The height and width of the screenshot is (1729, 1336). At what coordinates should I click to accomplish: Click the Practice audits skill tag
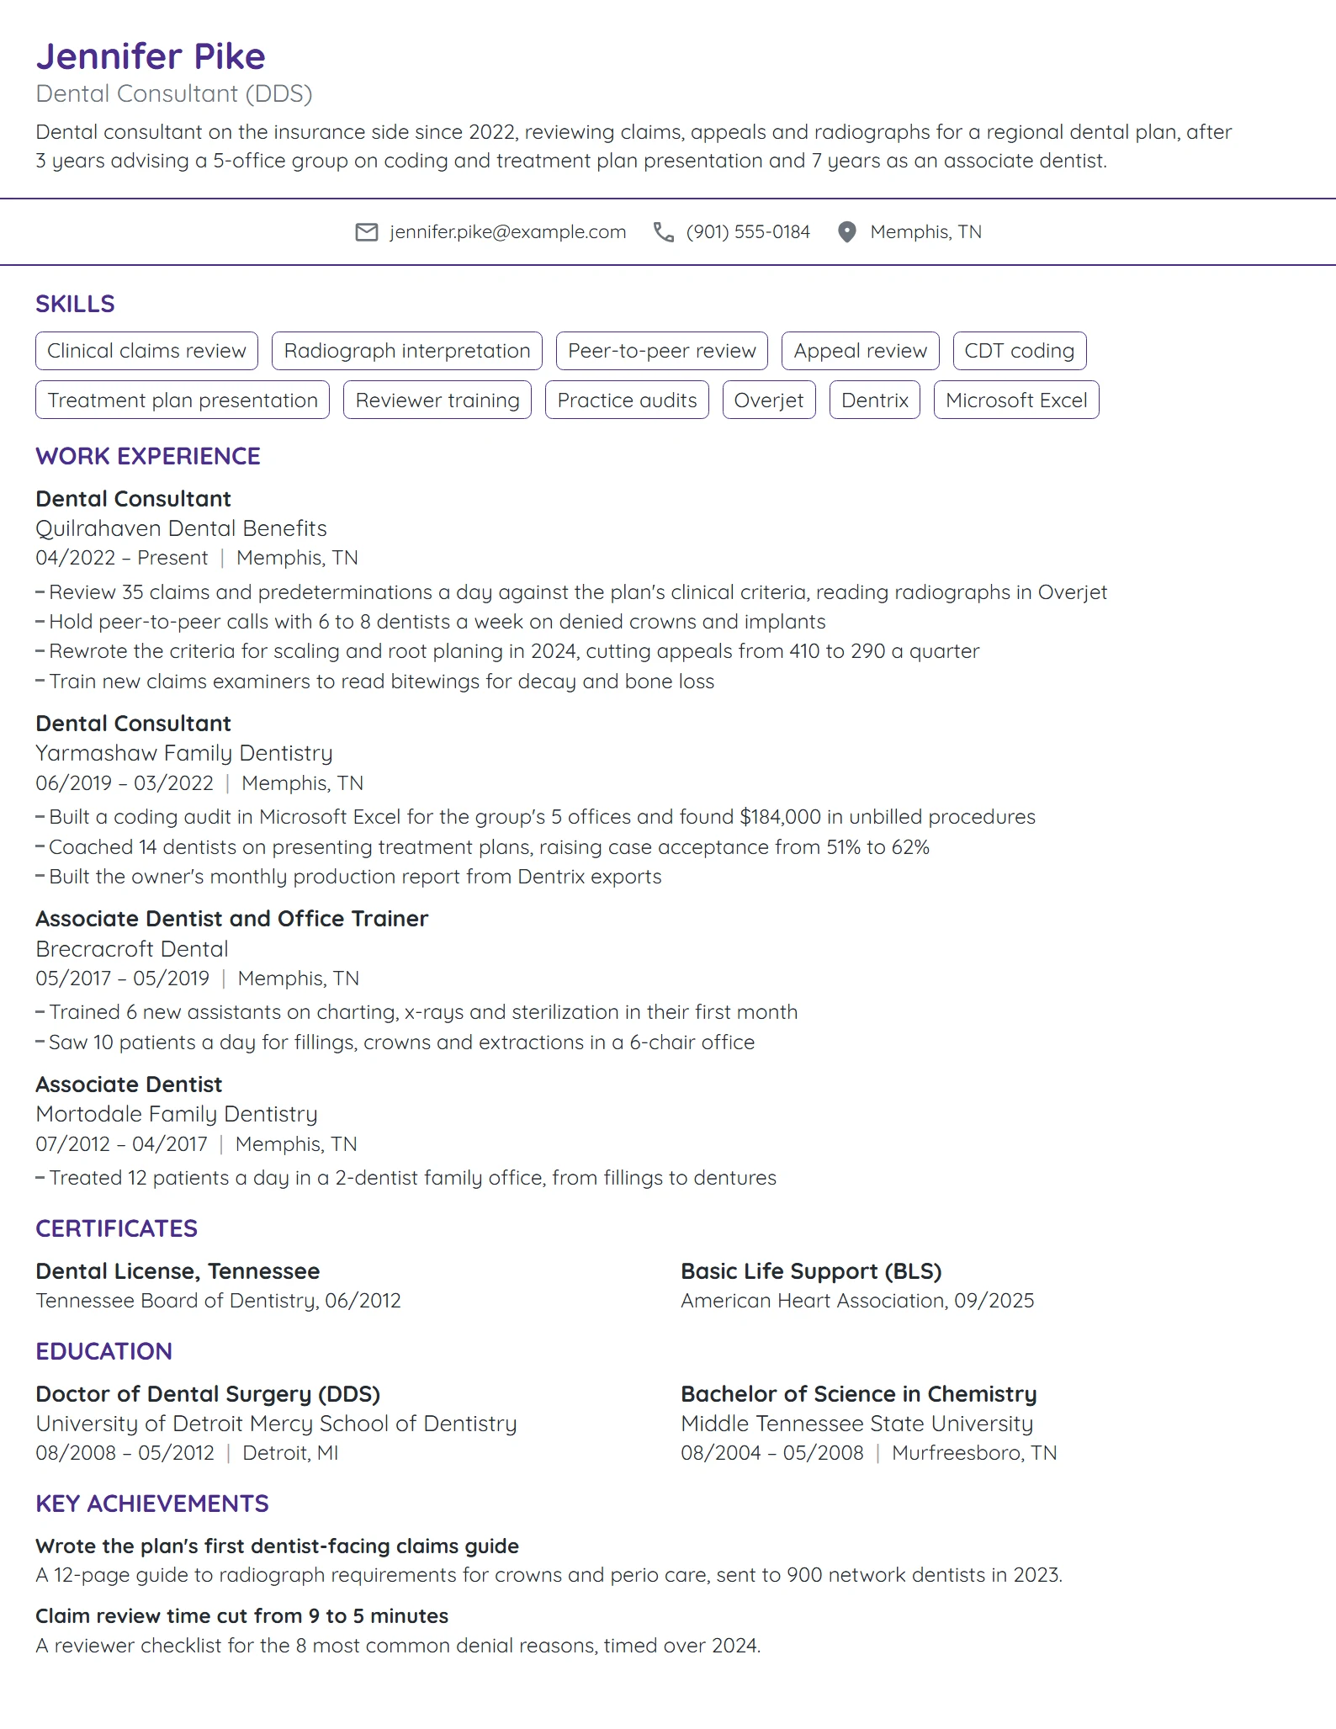click(x=628, y=400)
